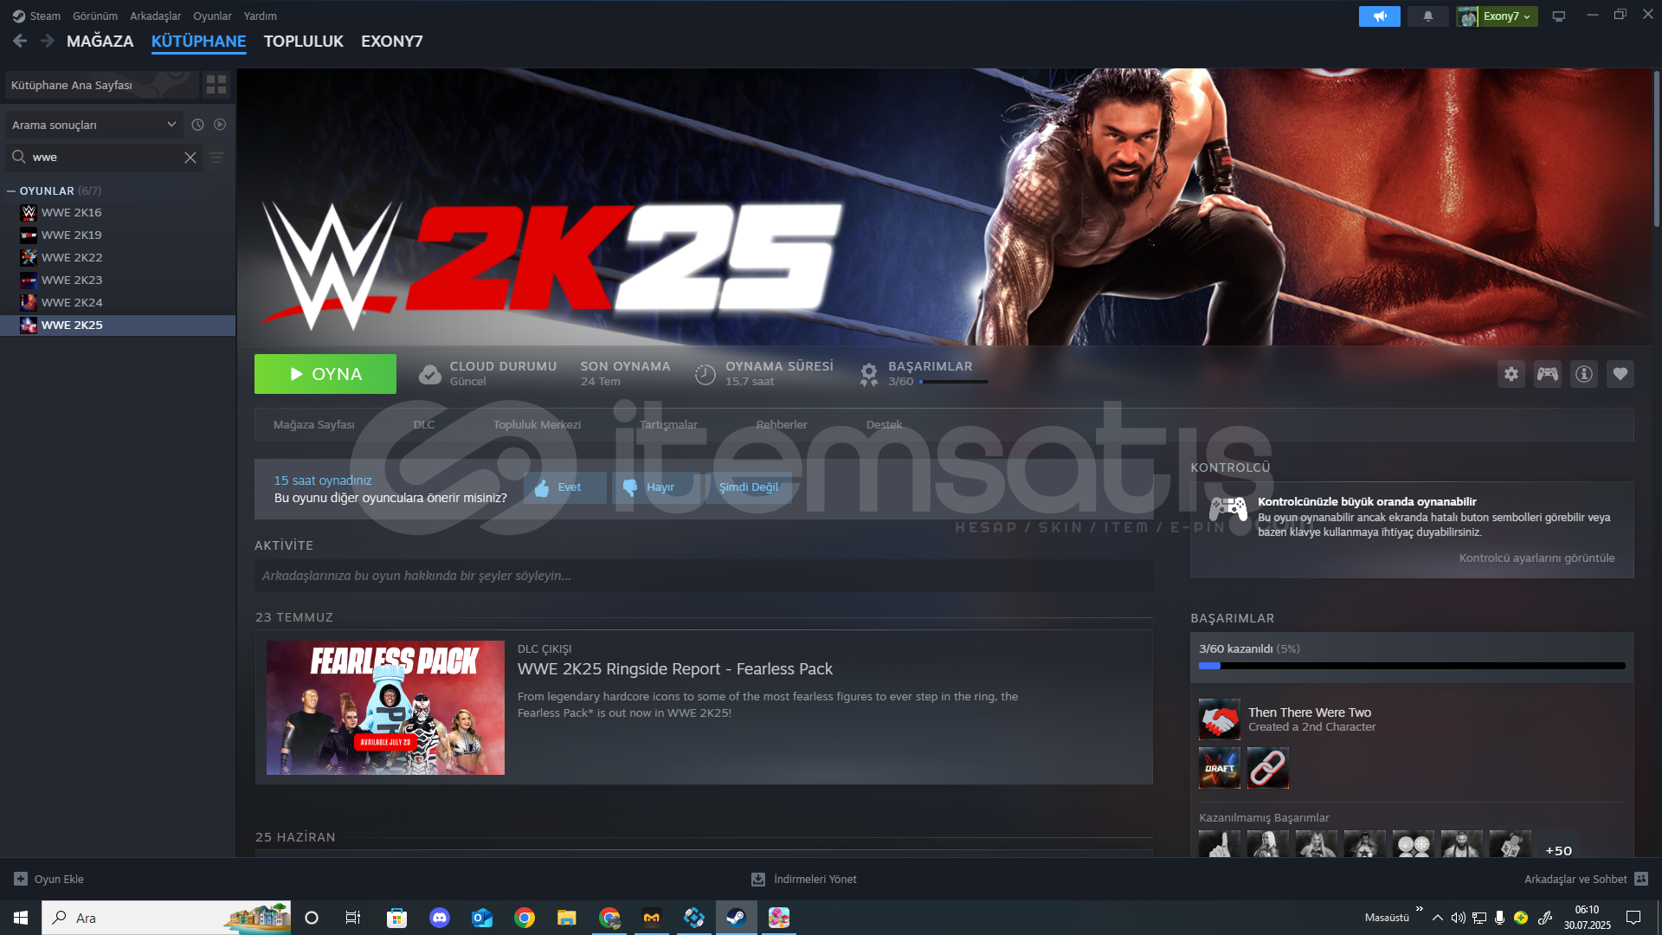
Task: Open File Explorer from the taskbar
Action: pyautogui.click(x=567, y=918)
